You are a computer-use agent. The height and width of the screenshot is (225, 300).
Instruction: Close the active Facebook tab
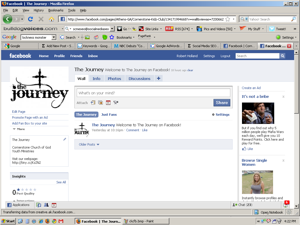click(289, 46)
